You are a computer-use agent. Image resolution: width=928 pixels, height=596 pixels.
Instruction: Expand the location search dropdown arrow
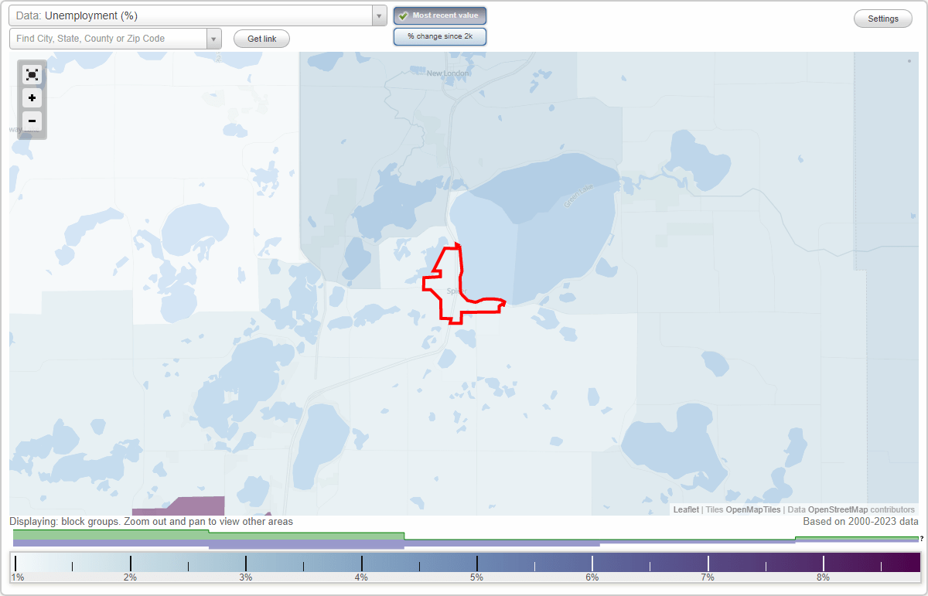214,39
